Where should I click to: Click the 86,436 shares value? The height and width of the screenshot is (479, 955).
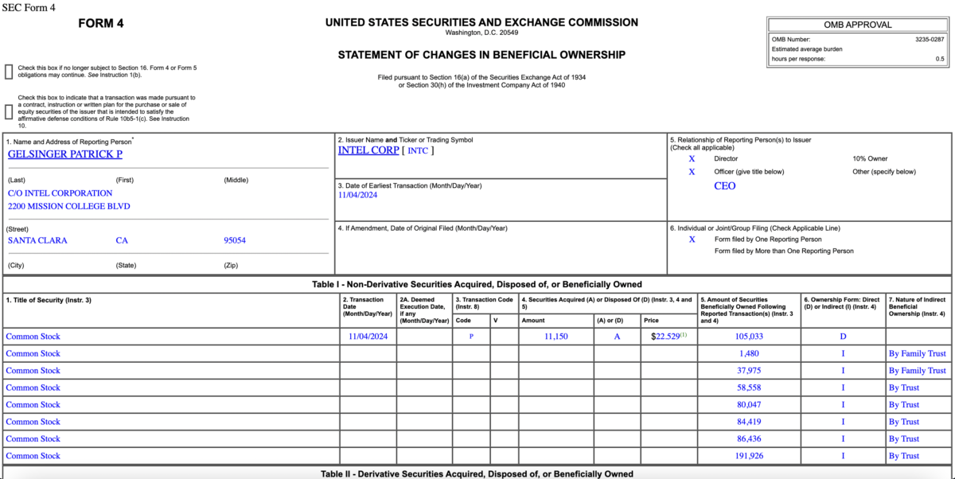(749, 439)
